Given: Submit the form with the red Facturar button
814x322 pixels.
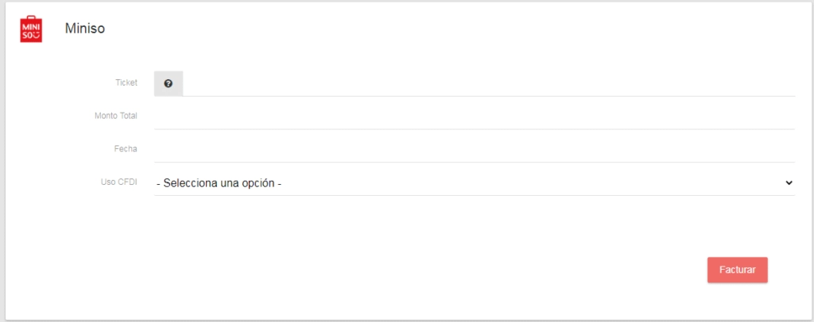Looking at the screenshot, I should (x=737, y=270).
